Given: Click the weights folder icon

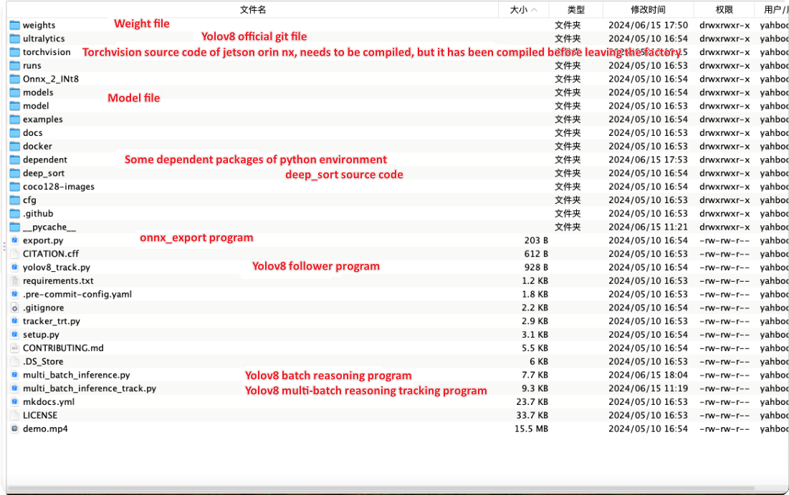Looking at the screenshot, I should click(14, 25).
